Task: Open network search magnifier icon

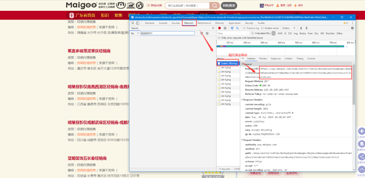Action: pos(238,28)
